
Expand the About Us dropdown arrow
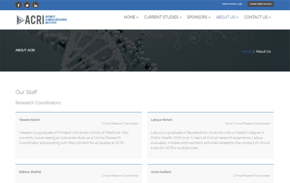(x=237, y=17)
